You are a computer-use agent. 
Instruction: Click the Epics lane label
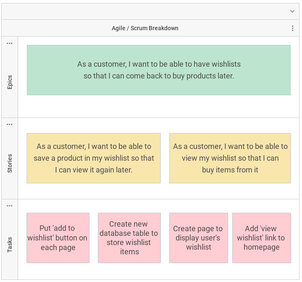(10, 82)
